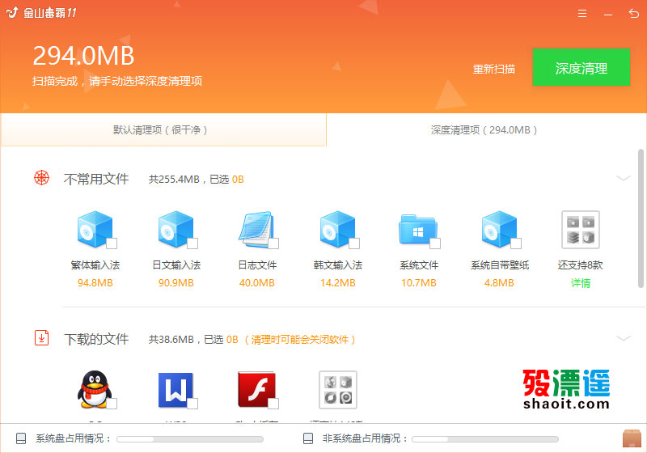Screen dimensions: 647x453
Task: Click the system disk usage drive icon
Action: 21,438
